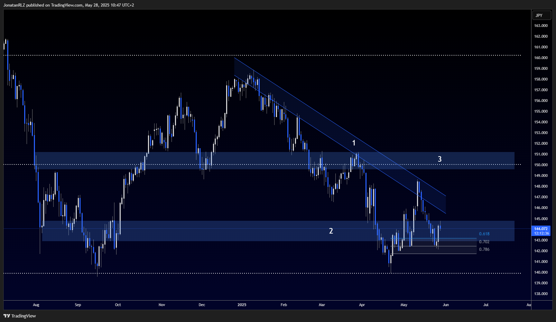This screenshot has width=556, height=322.
Task: Click the 156.000 price axis label
Action: tap(541, 101)
